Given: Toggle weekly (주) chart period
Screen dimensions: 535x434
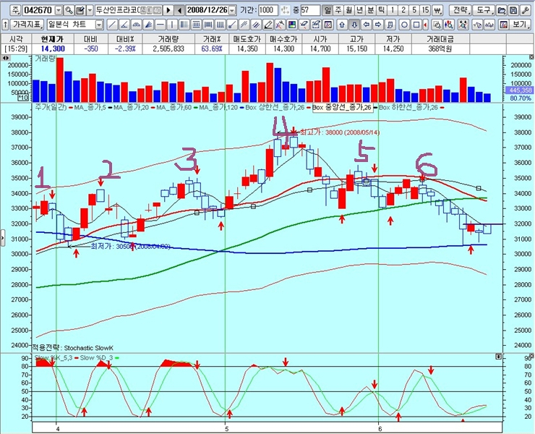Looking at the screenshot, I should coord(338,10).
